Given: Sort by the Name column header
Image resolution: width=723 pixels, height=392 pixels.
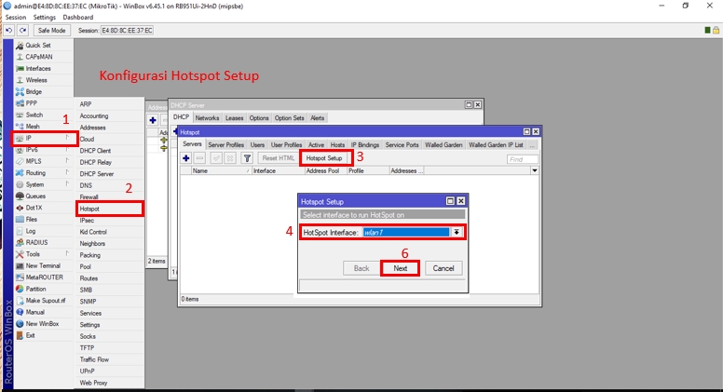Looking at the screenshot, I should click(x=222, y=171).
